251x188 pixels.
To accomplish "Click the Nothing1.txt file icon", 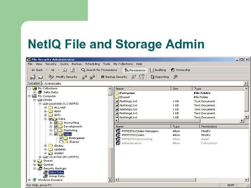I will [x=117, y=101].
